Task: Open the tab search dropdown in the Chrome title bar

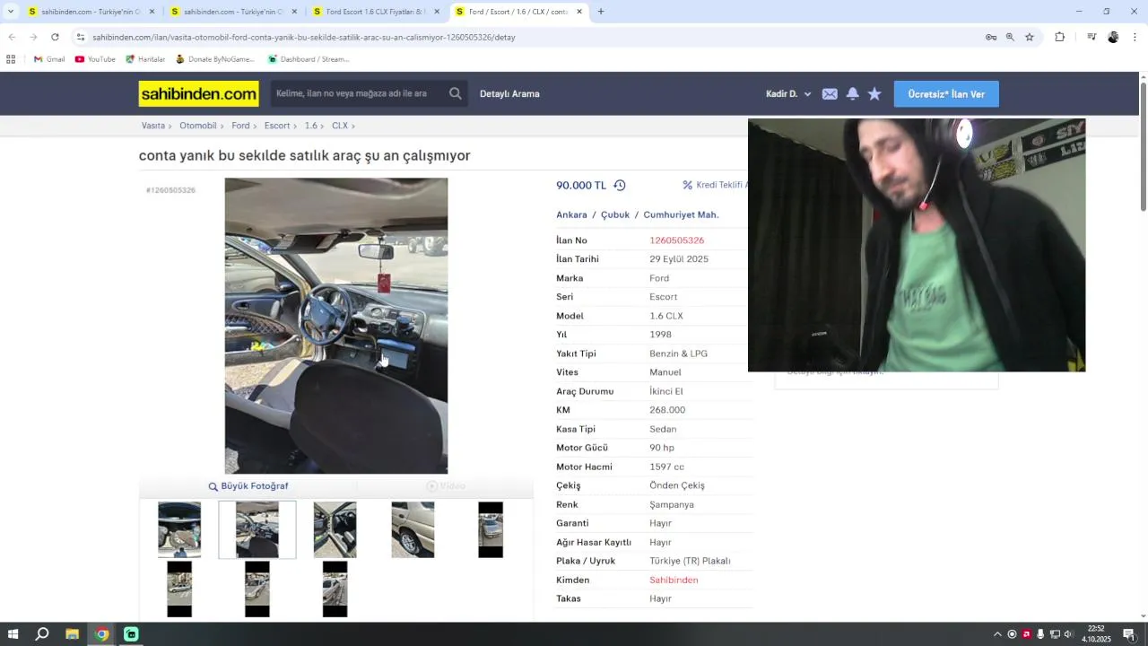Action: [x=11, y=12]
